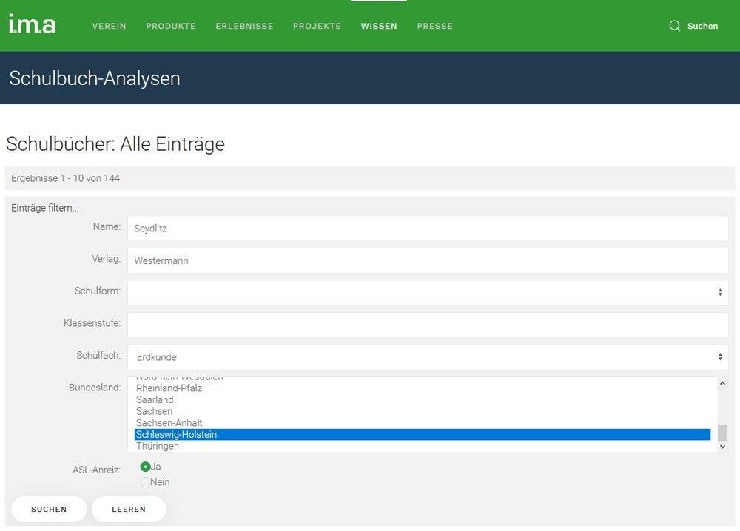Go to Erlebnisse section
The height and width of the screenshot is (531, 740).
point(244,26)
